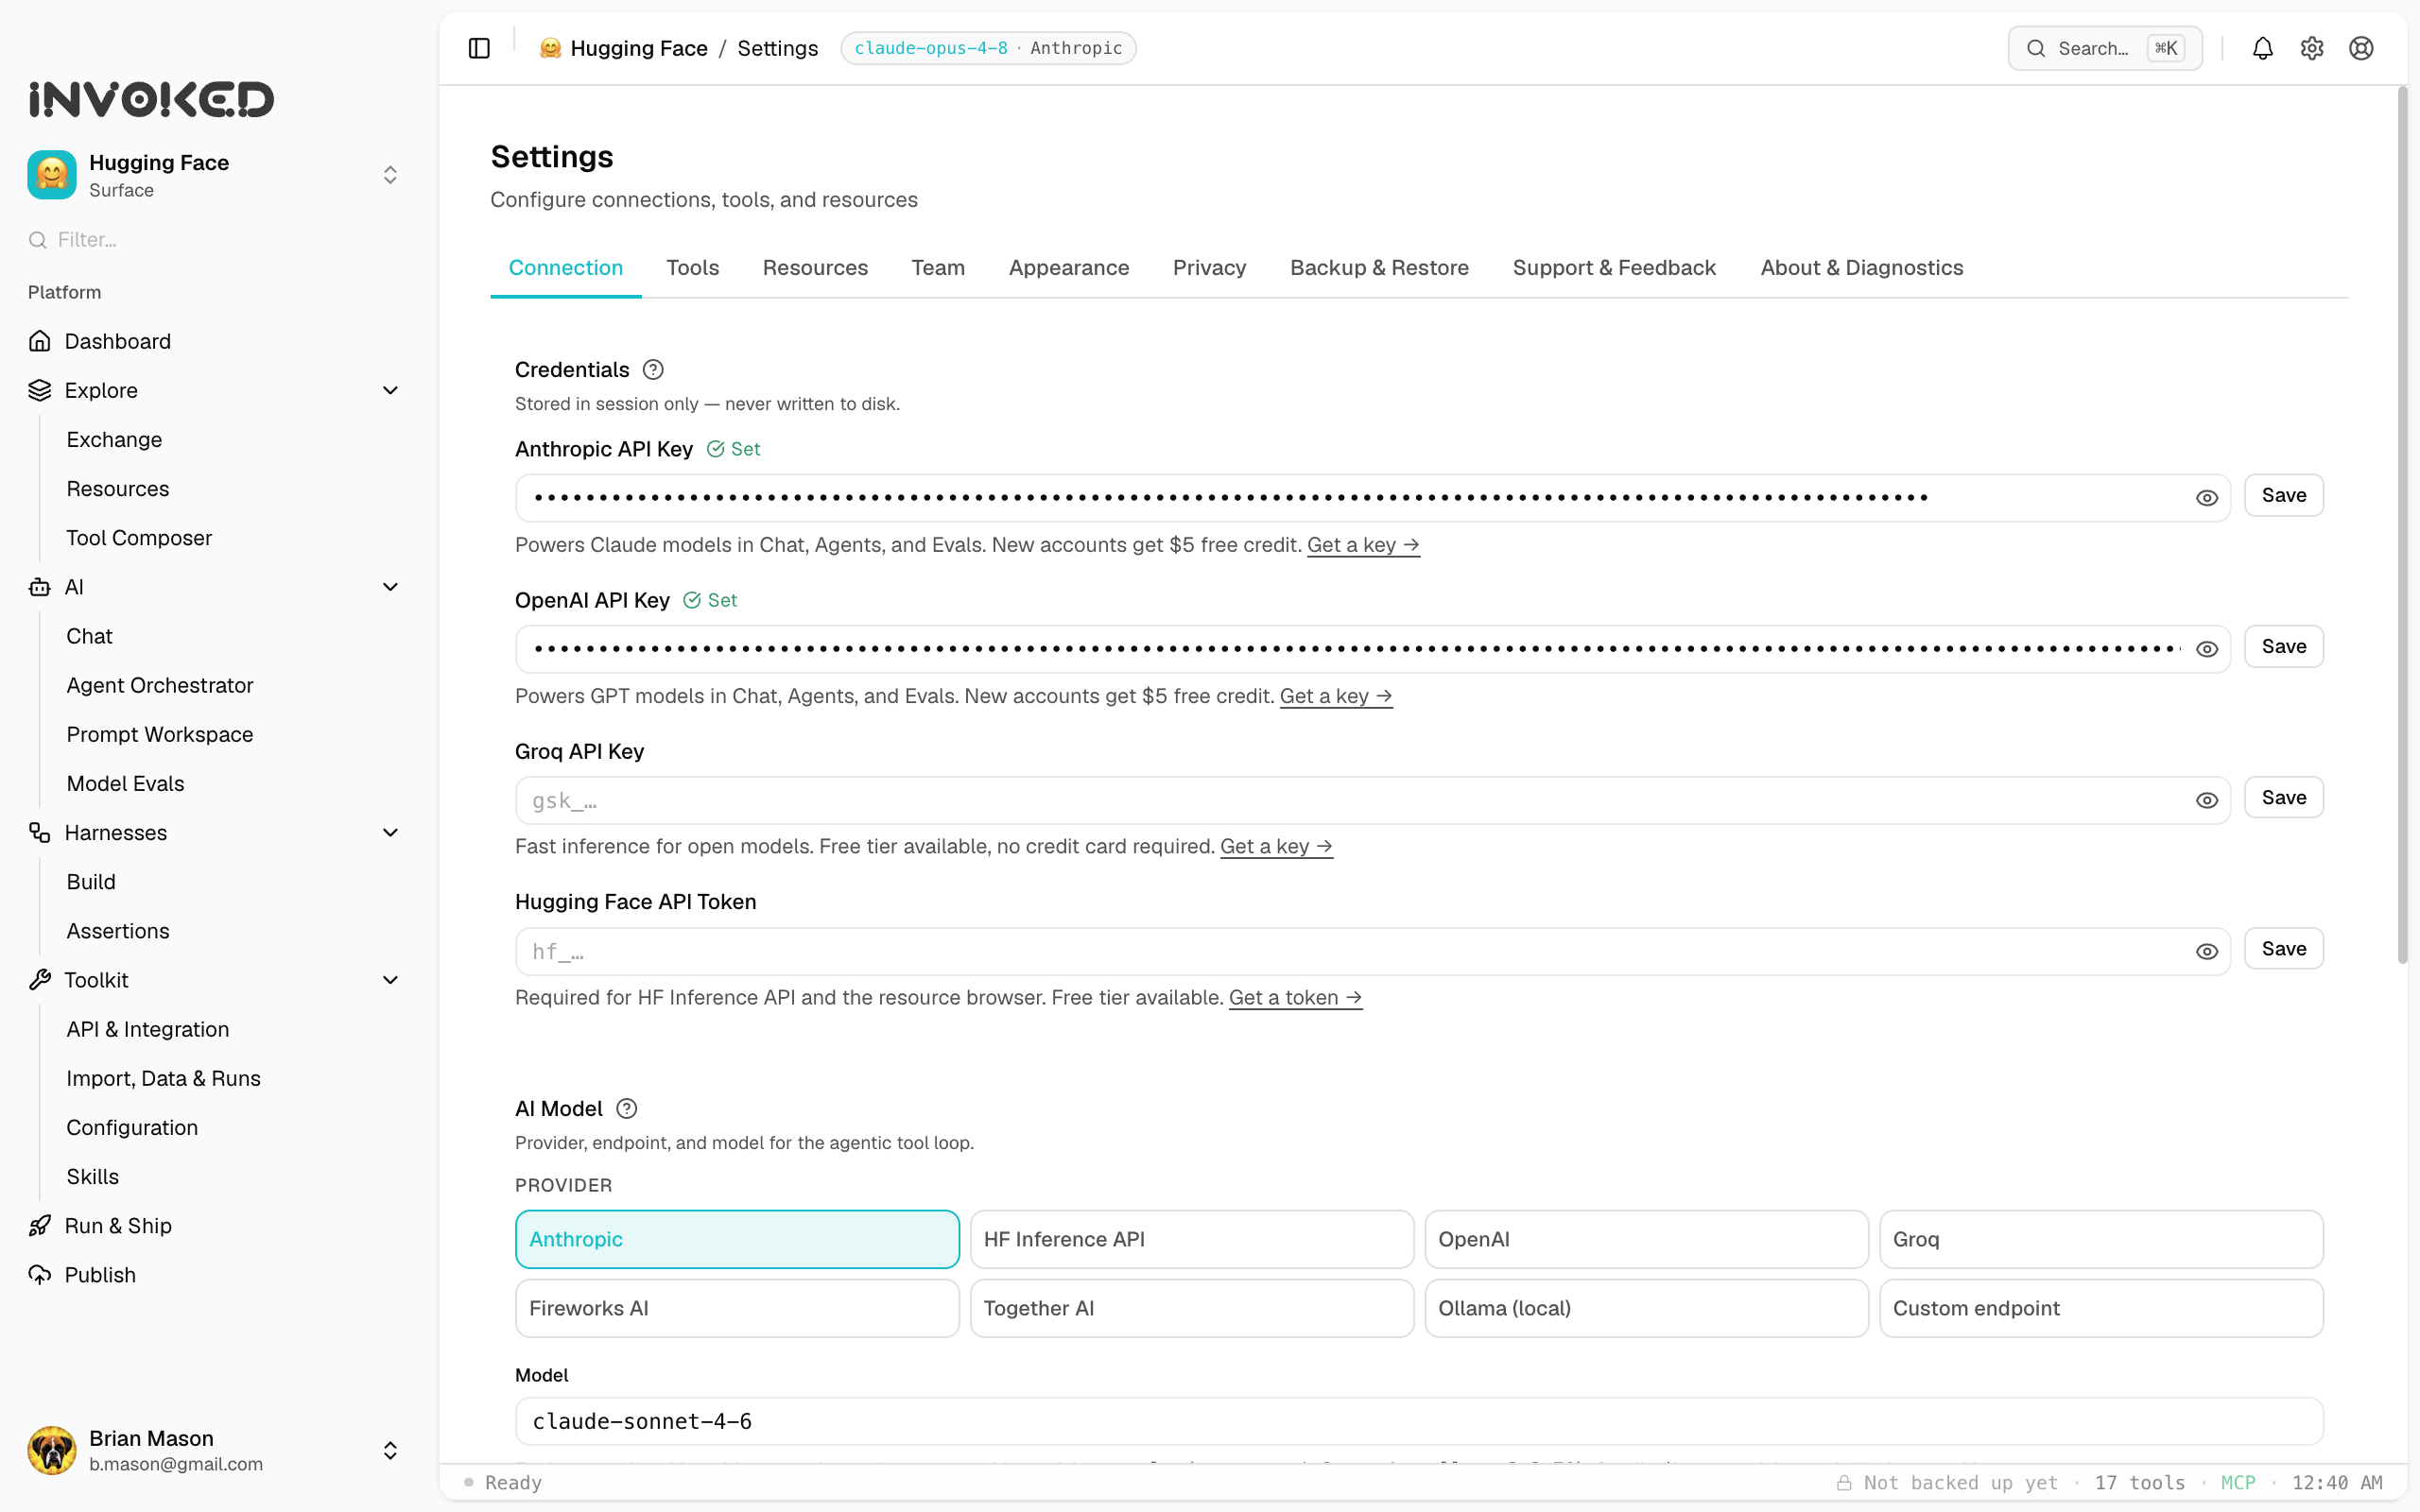
Task: Click the Hugging Face emoji in breadcrumb
Action: [550, 48]
